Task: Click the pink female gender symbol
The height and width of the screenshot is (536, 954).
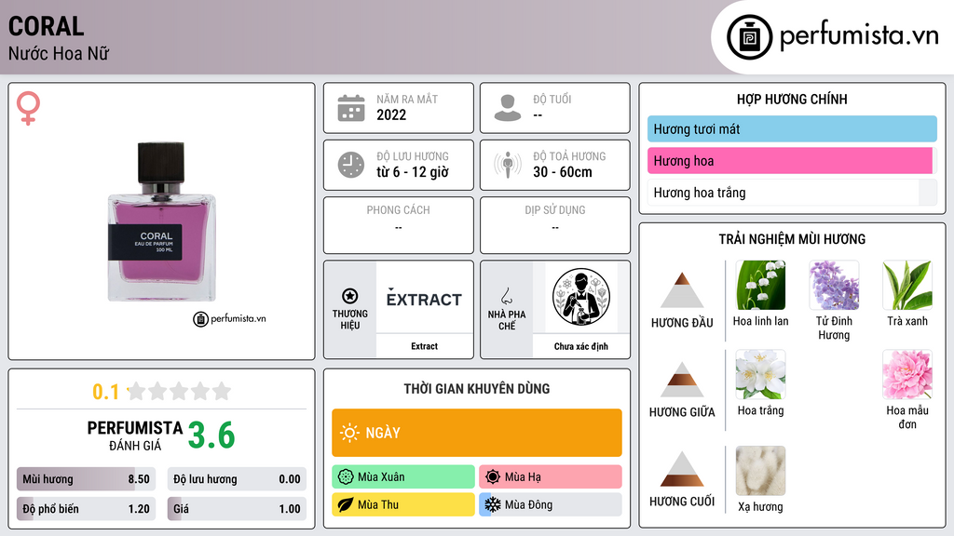Action: [x=28, y=108]
